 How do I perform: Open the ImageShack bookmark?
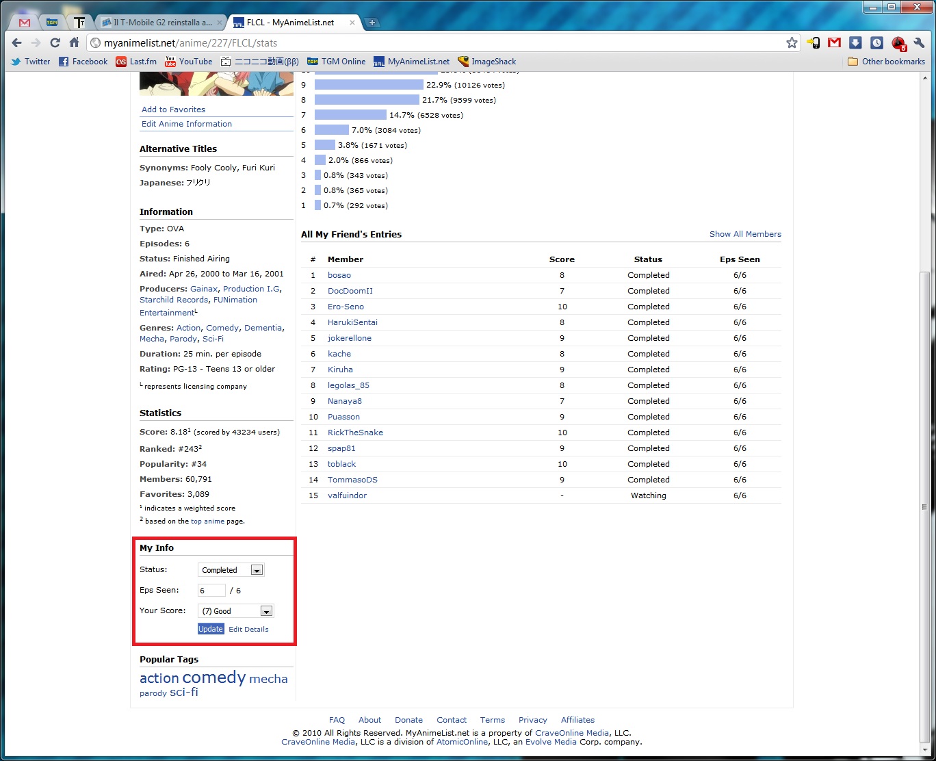tap(487, 62)
